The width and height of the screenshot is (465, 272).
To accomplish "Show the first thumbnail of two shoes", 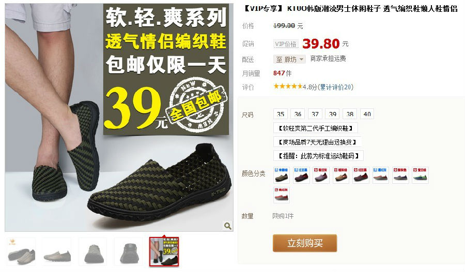I will tap(21, 251).
